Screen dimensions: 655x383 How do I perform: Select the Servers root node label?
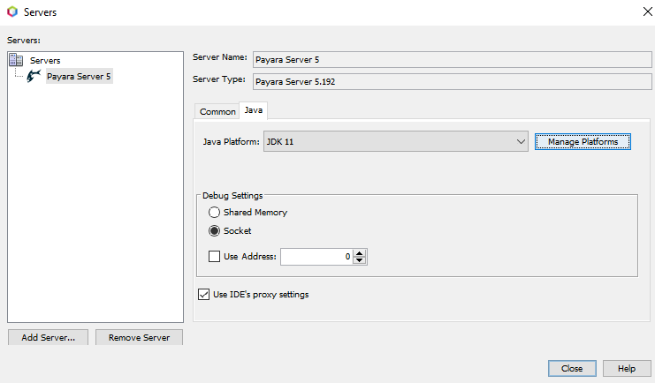click(45, 61)
